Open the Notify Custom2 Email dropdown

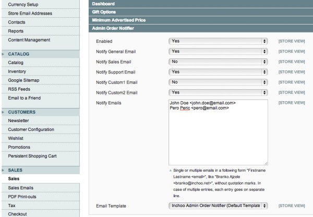(x=218, y=93)
